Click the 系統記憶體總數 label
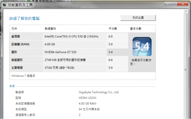 coord(25,103)
